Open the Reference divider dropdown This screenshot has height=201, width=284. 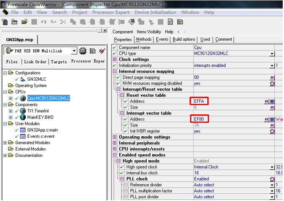[x=272, y=185]
